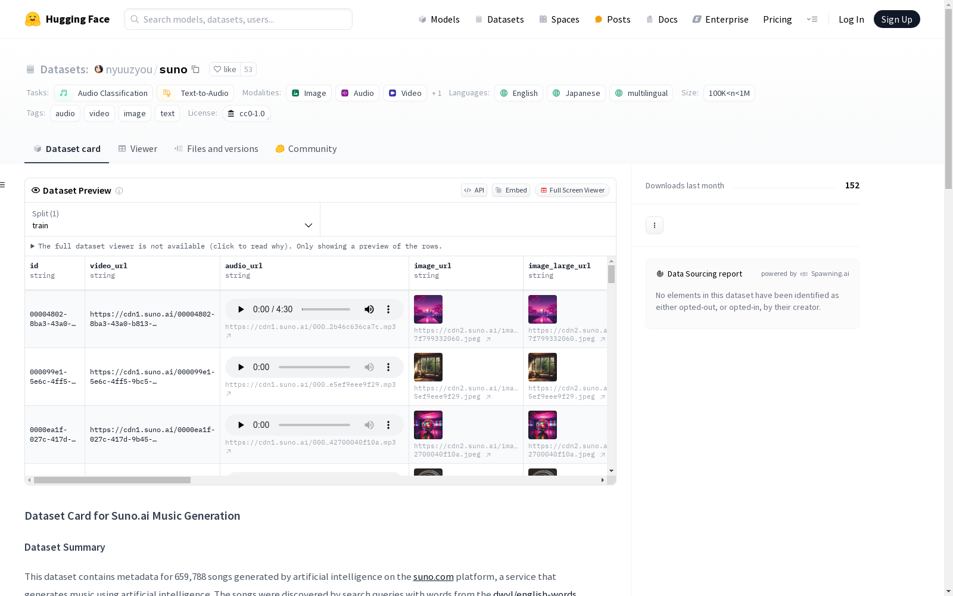This screenshot has height=596, width=953.
Task: Click the mute icon in the 0000ea1f row
Action: tap(369, 425)
